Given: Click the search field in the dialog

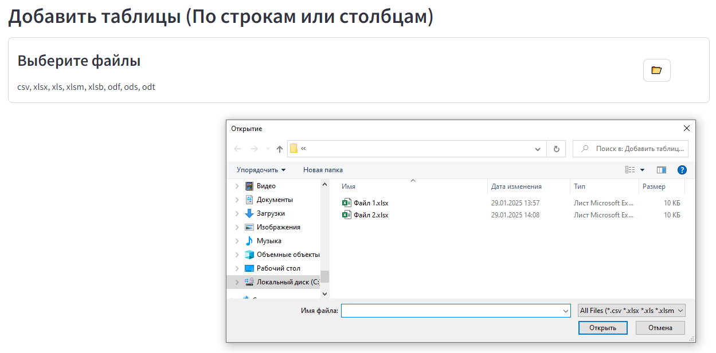Looking at the screenshot, I should click(631, 149).
